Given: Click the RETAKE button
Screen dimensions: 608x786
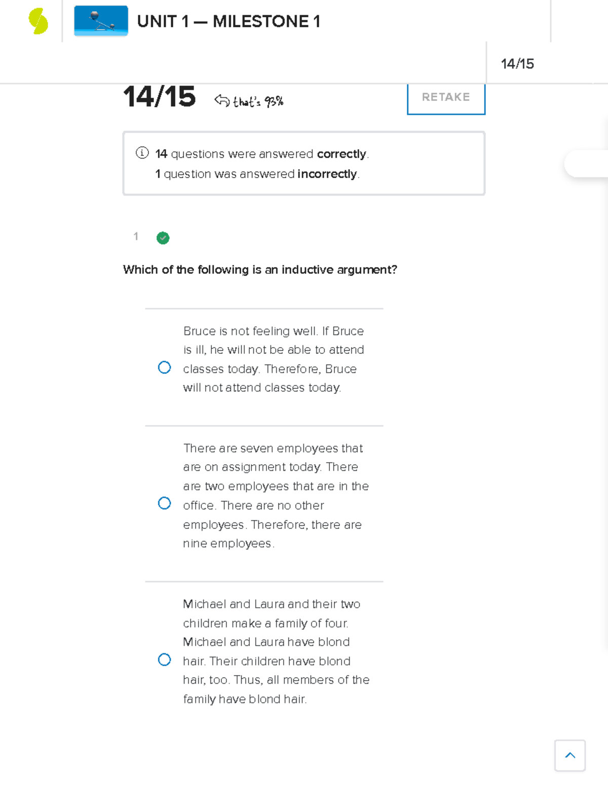Looking at the screenshot, I should (x=446, y=98).
